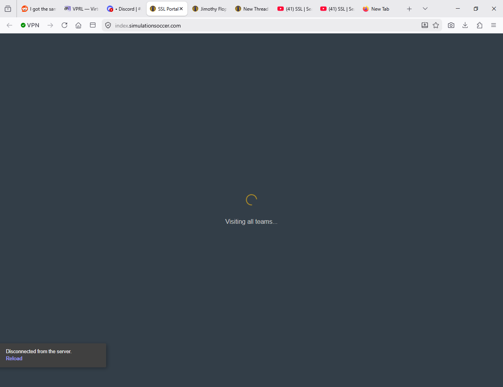This screenshot has width=503, height=387.
Task: Open the downloads panel
Action: pos(465,25)
